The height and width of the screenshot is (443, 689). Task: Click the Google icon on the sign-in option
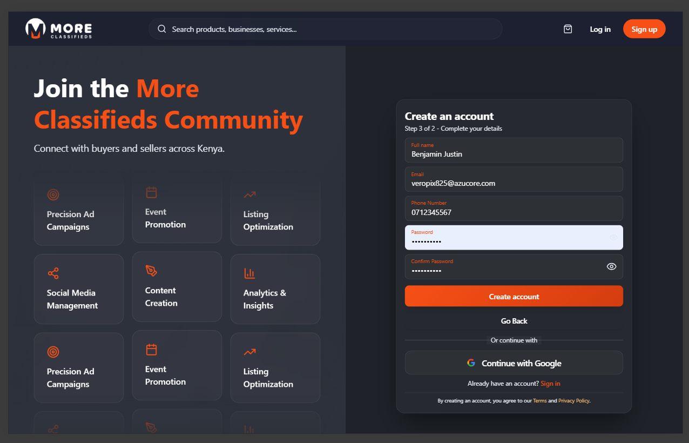tap(471, 363)
